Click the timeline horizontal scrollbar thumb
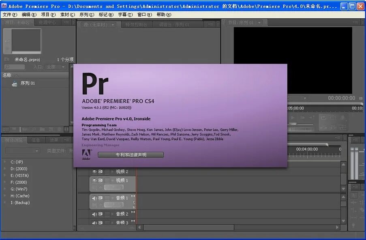The height and width of the screenshot is (240, 366). pos(188,227)
